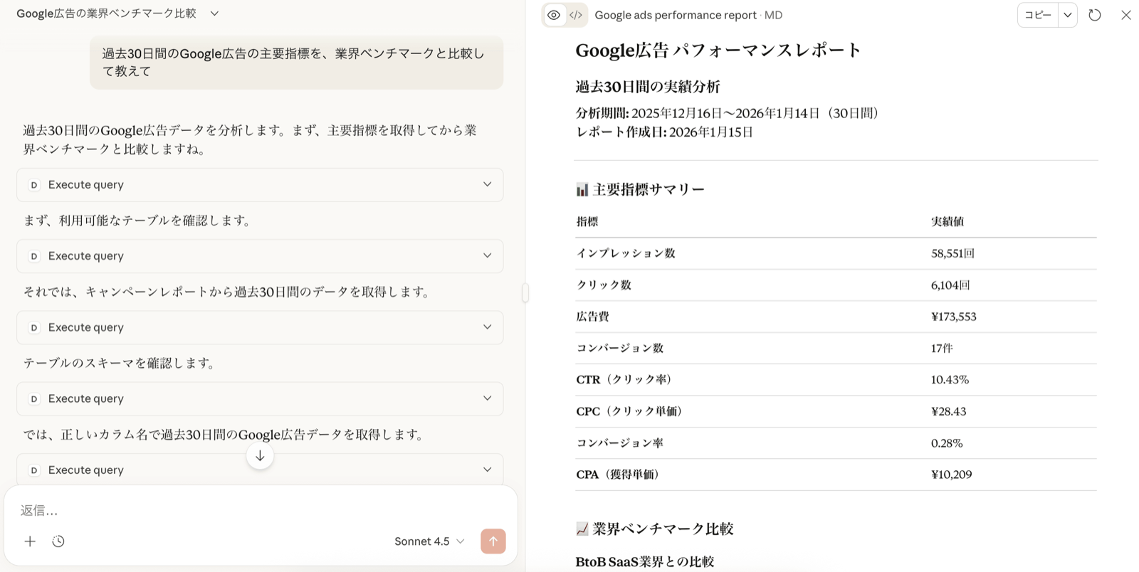Click the chat title 'Google広告の業界ベンチマーク比較'
1139x572 pixels.
click(106, 14)
